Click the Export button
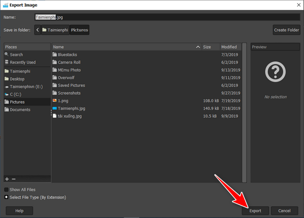This screenshot has width=304, height=218. pos(255,211)
